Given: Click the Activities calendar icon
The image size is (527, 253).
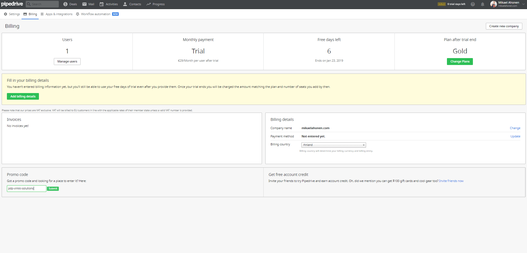Looking at the screenshot, I should click(102, 4).
